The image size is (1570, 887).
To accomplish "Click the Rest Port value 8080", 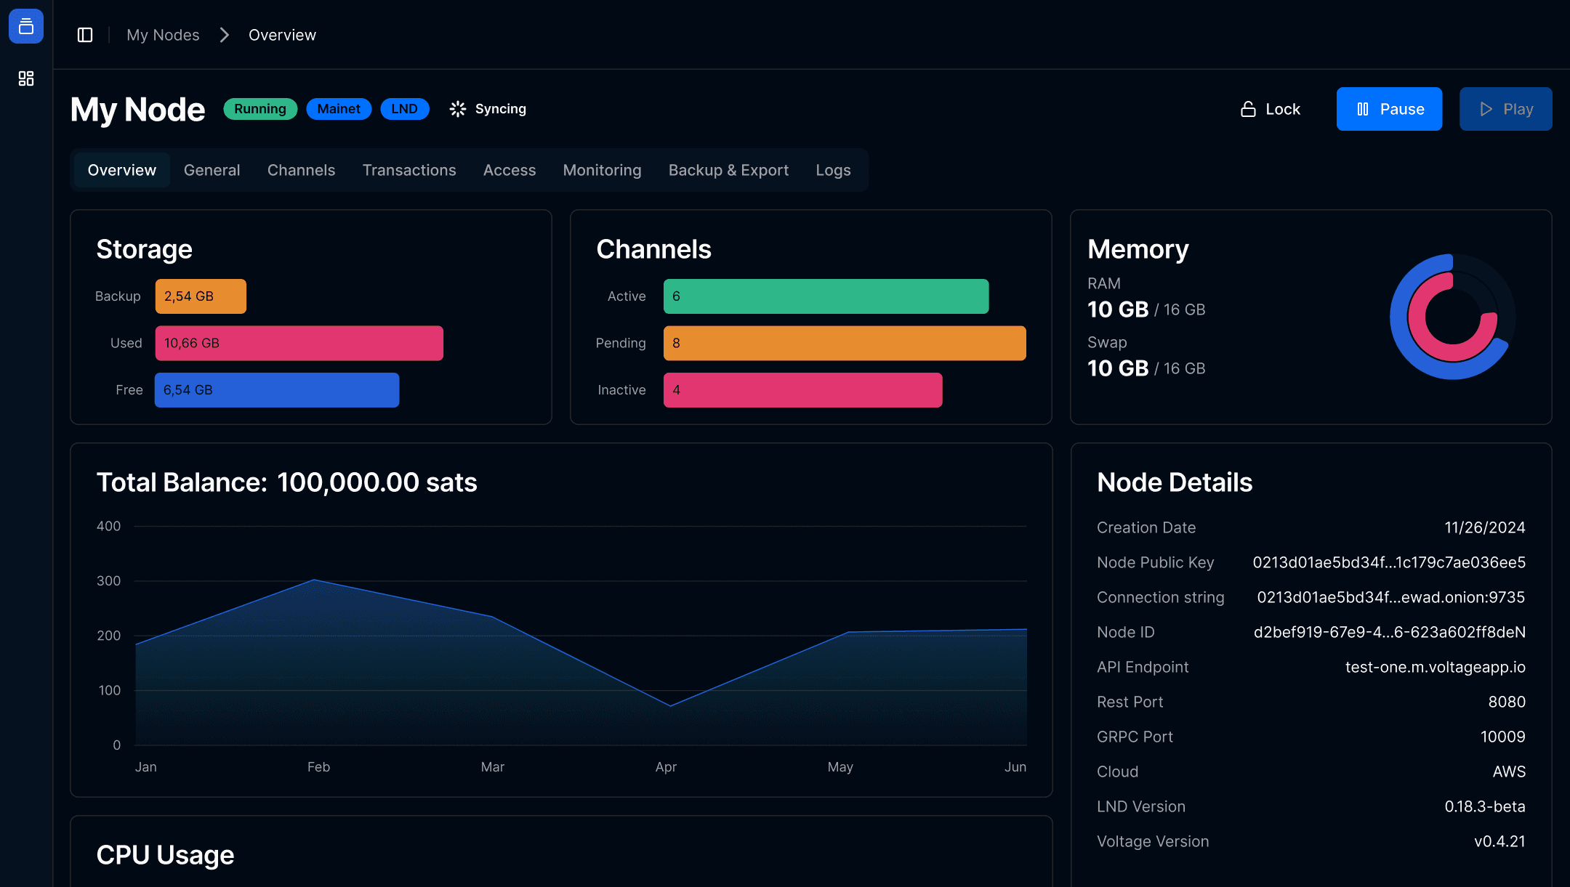I will (x=1506, y=702).
